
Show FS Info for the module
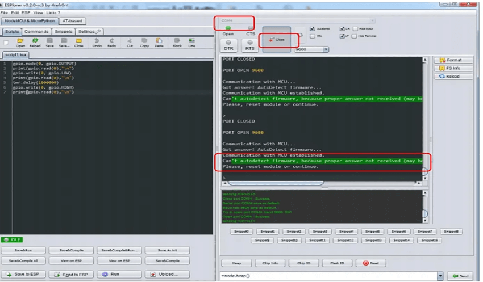click(x=453, y=68)
